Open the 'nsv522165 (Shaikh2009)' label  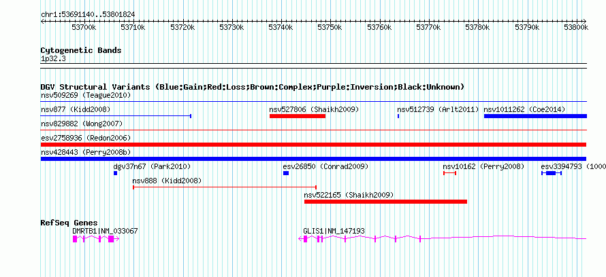pyautogui.click(x=349, y=195)
